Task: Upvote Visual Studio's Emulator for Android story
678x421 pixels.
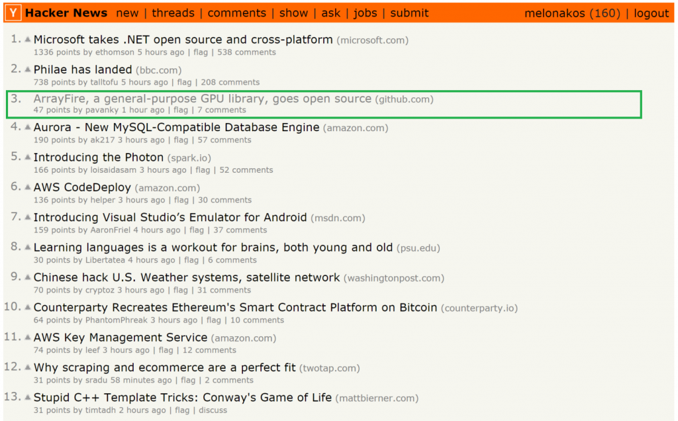Action: [28, 217]
